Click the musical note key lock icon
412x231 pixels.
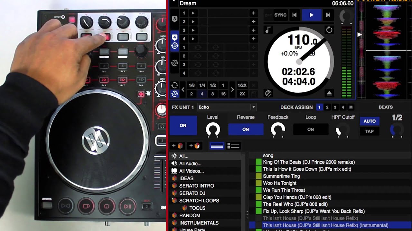pos(268,30)
